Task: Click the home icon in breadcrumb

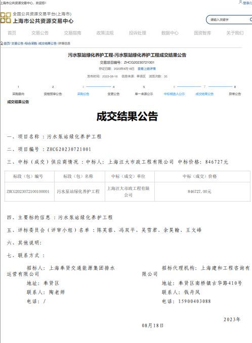Action: pos(2,43)
